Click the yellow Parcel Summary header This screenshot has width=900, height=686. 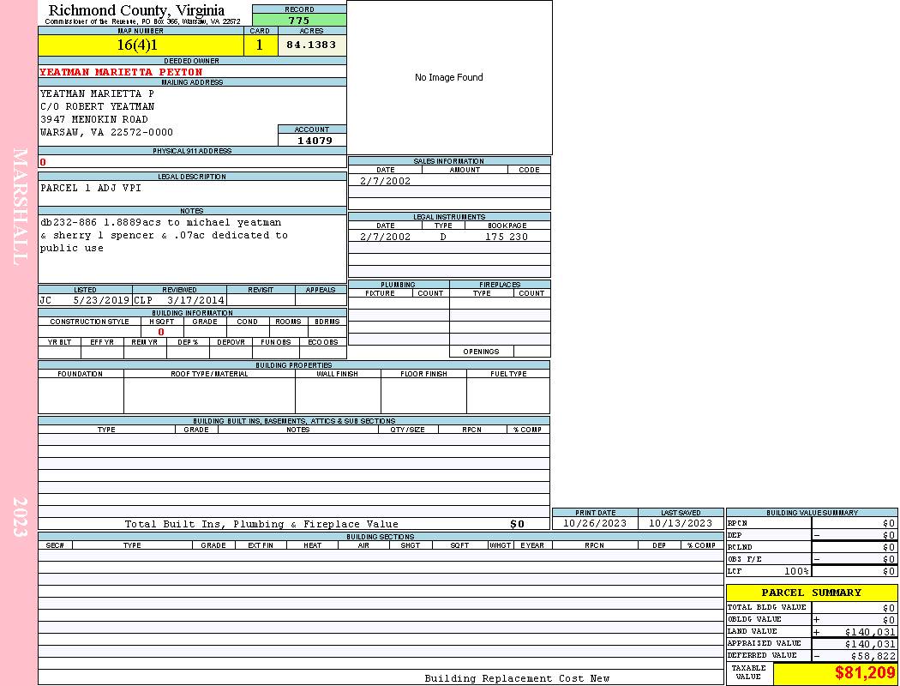811,593
